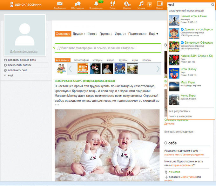
Task: Open the Конец Игры profile result
Action: 188,96
